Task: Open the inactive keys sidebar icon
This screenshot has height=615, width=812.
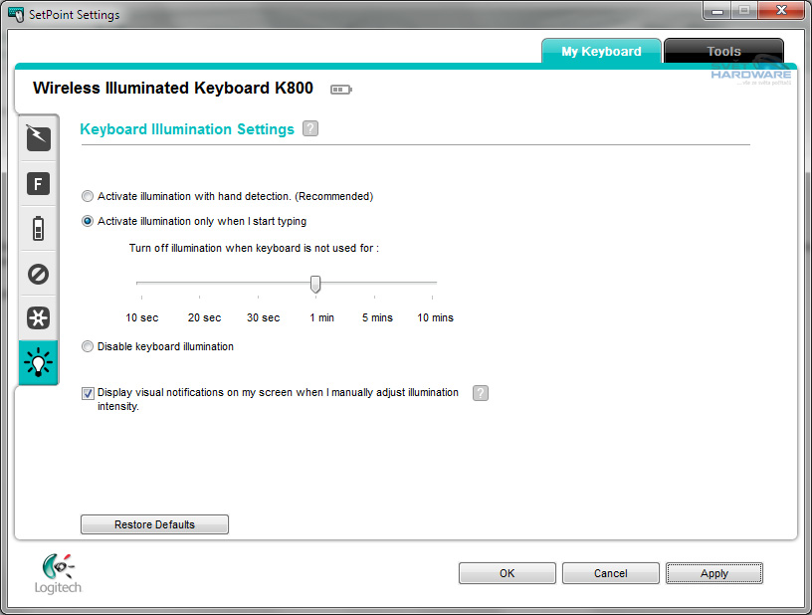Action: coord(38,274)
